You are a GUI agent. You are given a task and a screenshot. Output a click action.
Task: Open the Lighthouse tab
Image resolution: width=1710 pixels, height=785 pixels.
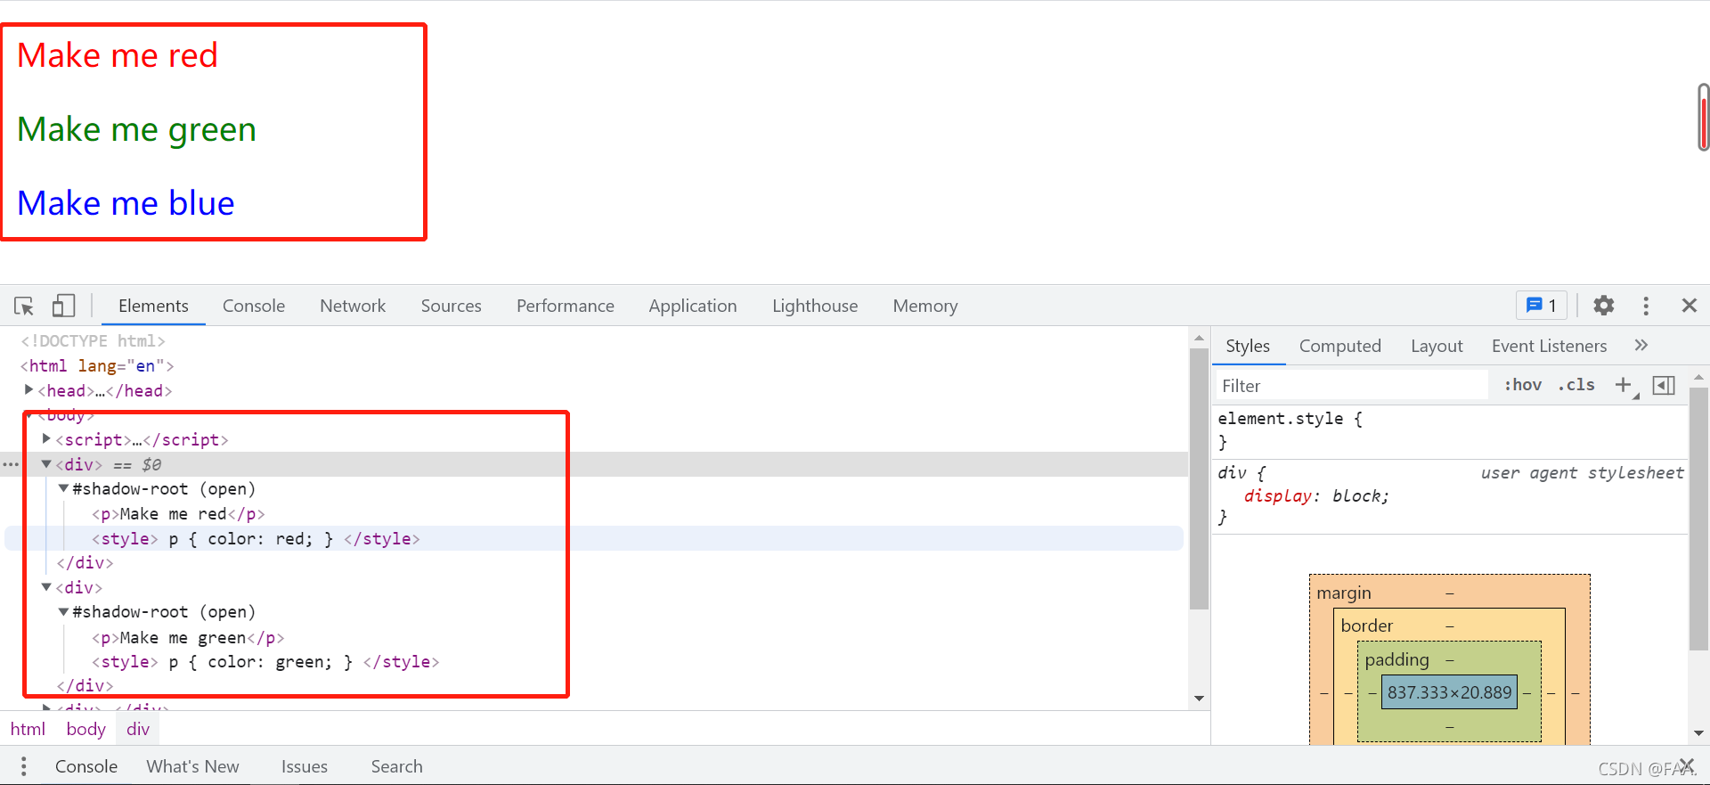[x=815, y=306]
